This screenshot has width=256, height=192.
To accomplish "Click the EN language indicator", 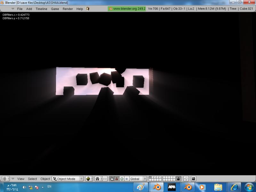I will pyautogui.click(x=49, y=186).
